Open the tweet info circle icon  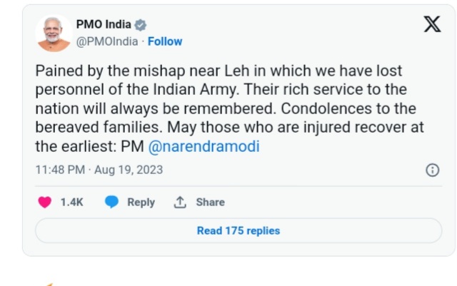433,170
